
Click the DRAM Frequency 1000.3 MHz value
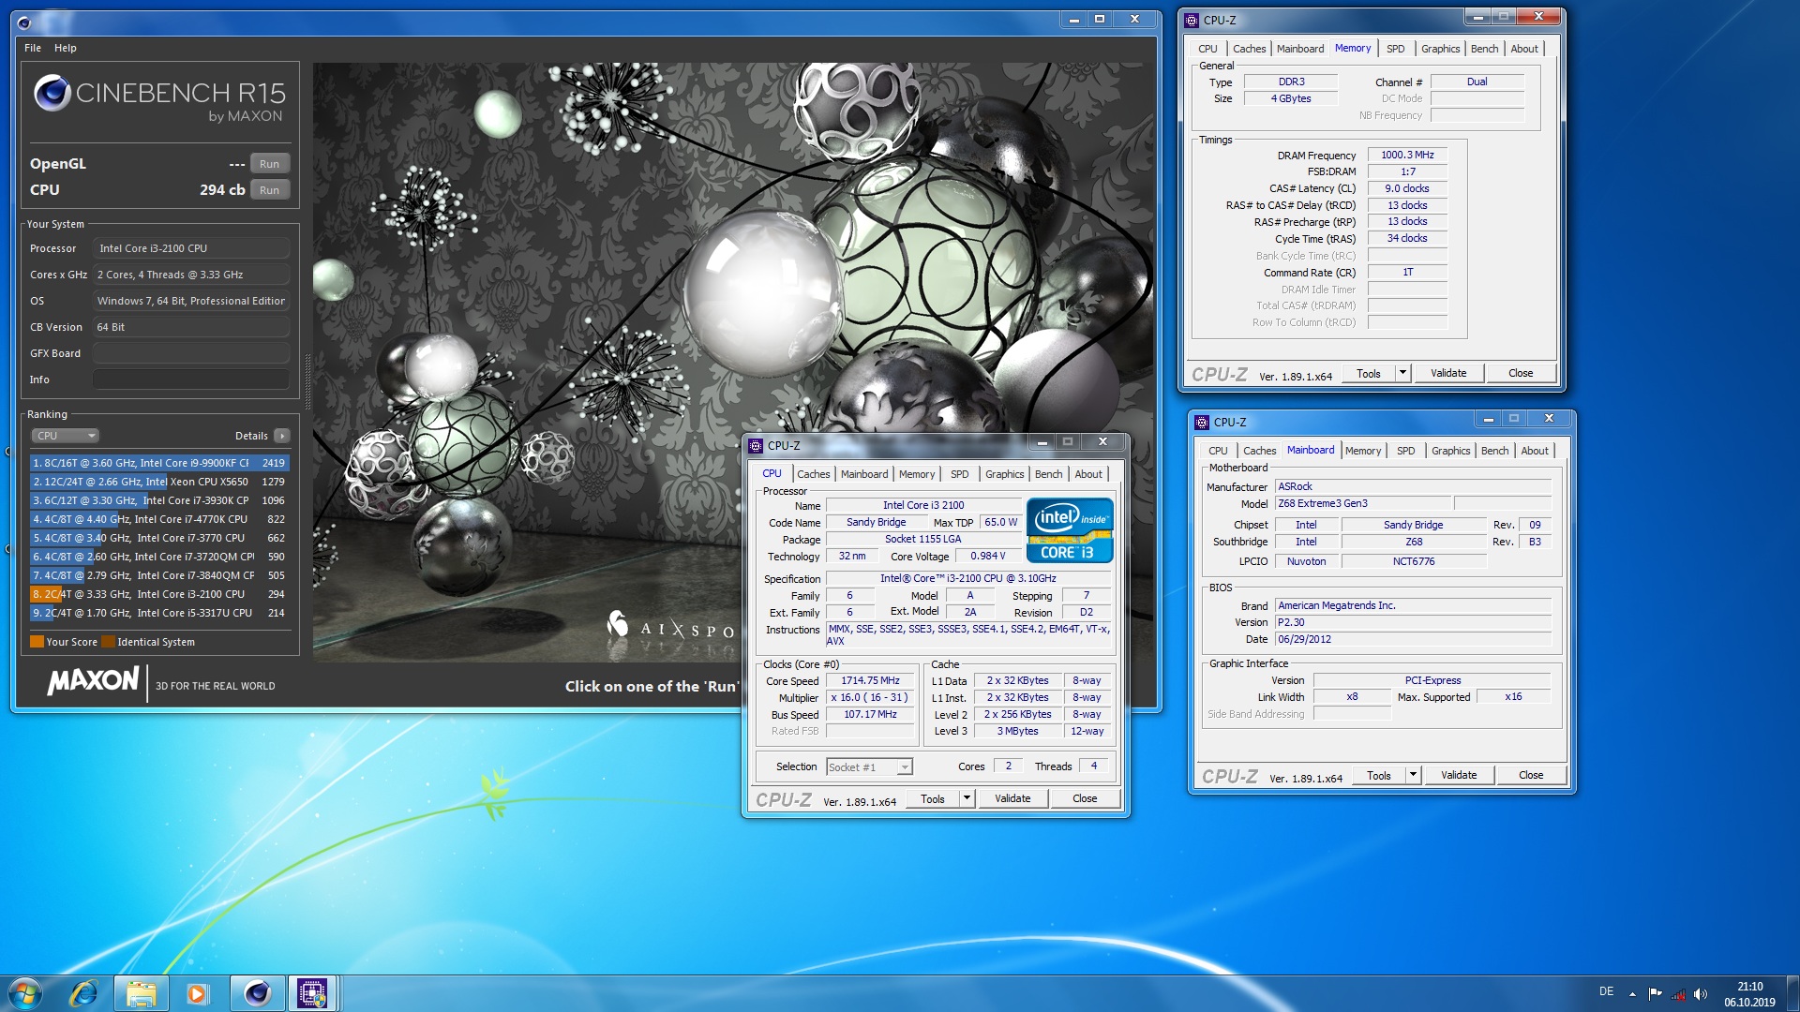[x=1407, y=156]
